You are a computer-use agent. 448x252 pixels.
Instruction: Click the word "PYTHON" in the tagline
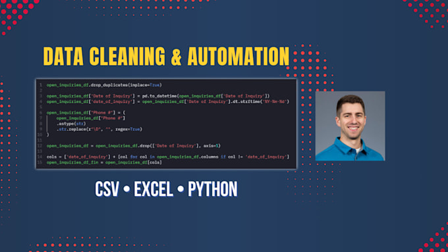(212, 189)
